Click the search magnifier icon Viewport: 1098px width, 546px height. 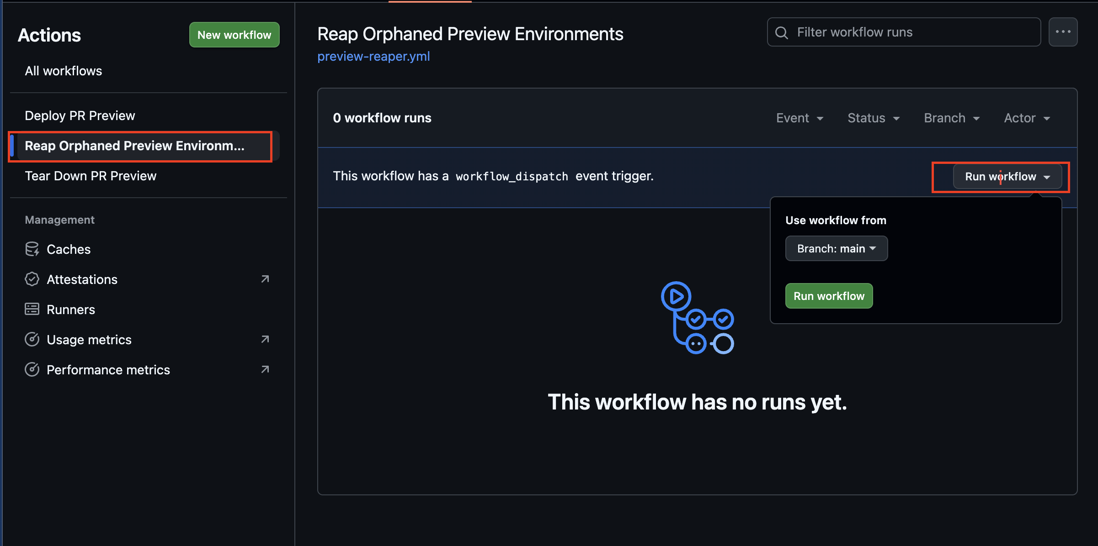click(782, 32)
